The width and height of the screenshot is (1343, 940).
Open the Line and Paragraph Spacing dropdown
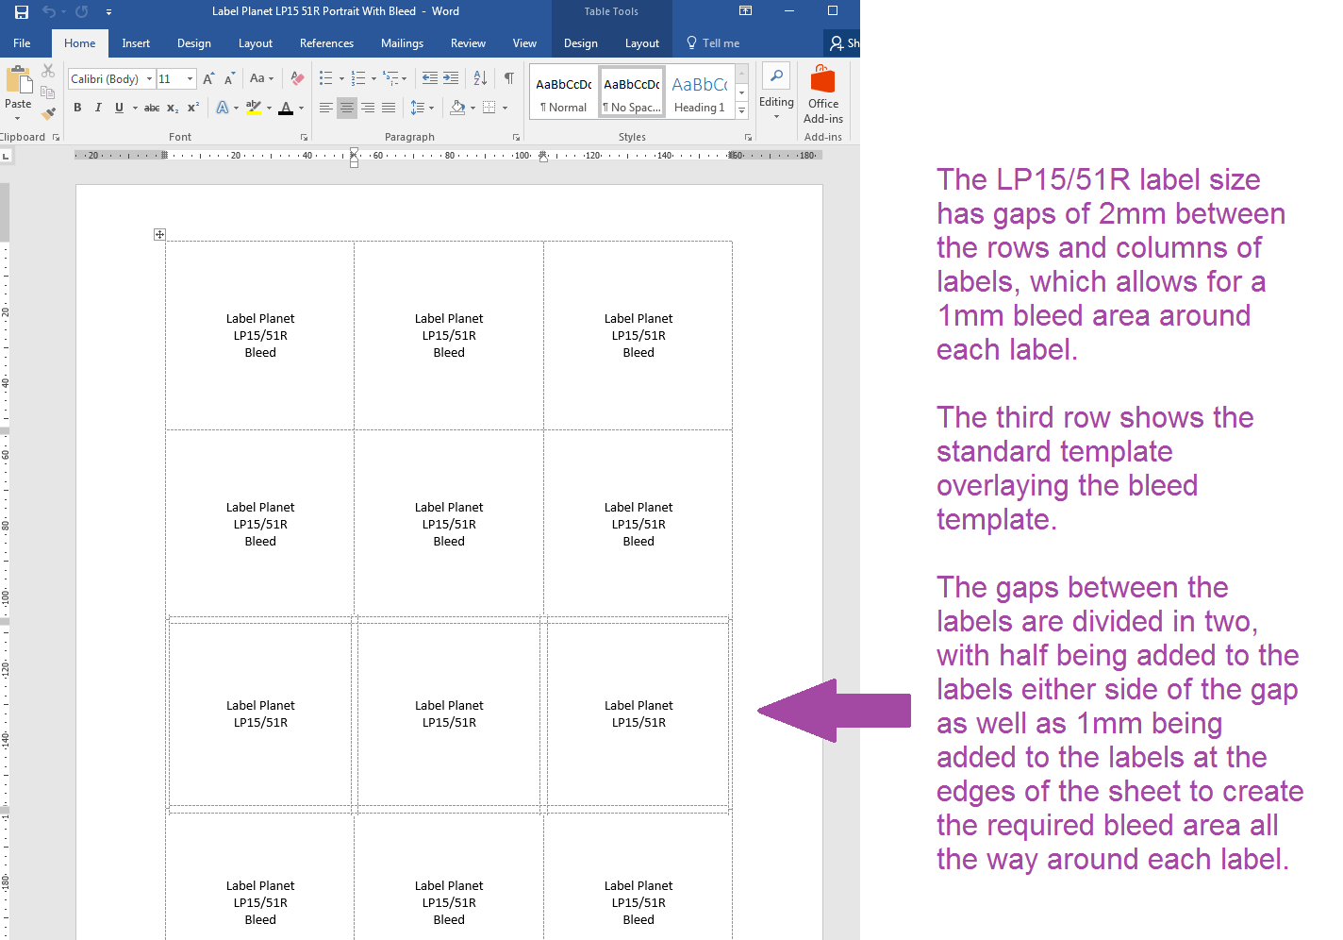422,108
